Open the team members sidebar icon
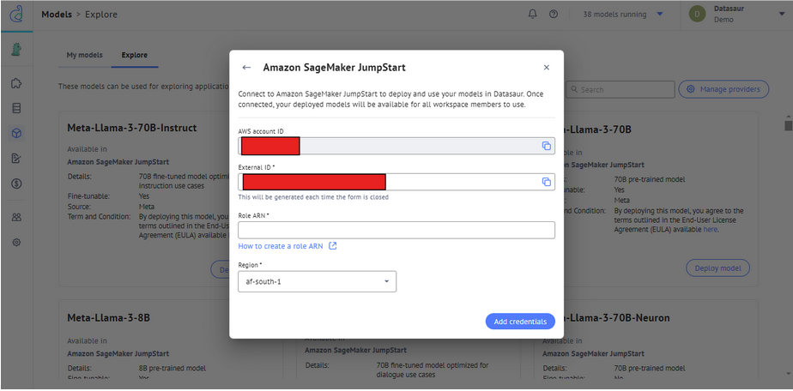 [16, 217]
